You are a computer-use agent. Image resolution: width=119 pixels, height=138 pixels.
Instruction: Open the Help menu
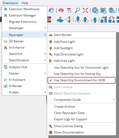pyautogui.click(x=25, y=3)
